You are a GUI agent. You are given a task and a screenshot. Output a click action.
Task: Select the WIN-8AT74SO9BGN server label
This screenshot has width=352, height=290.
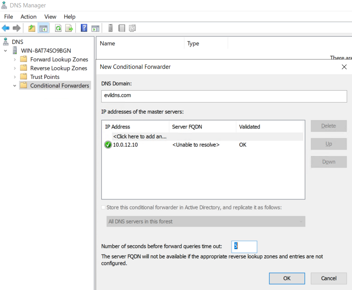[46, 51]
